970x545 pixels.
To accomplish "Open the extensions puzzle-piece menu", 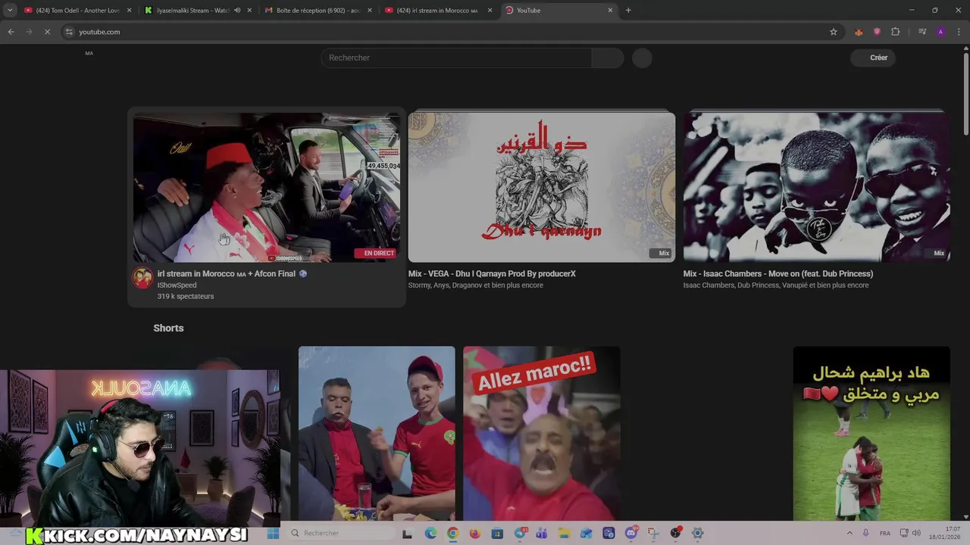I will (x=896, y=32).
